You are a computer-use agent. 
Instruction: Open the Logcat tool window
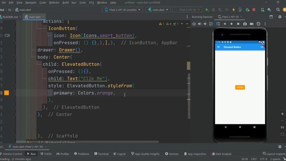pyautogui.click(x=119, y=154)
